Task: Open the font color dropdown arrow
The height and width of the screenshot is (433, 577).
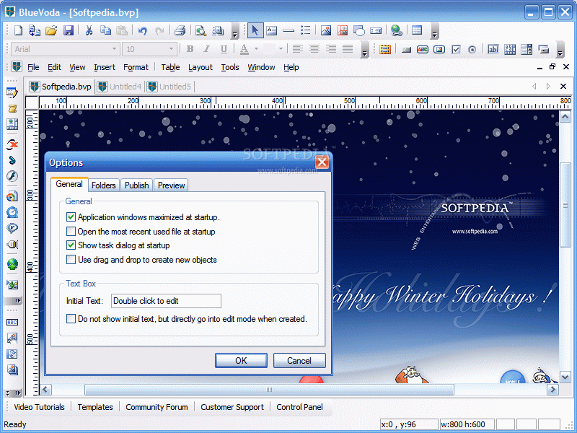Action: 256,49
